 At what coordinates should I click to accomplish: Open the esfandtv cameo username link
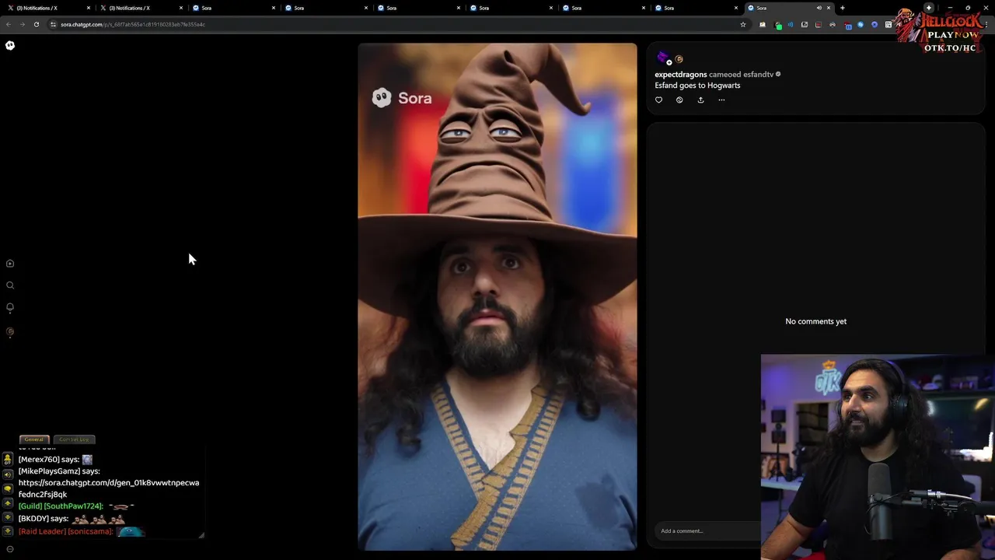click(x=758, y=75)
